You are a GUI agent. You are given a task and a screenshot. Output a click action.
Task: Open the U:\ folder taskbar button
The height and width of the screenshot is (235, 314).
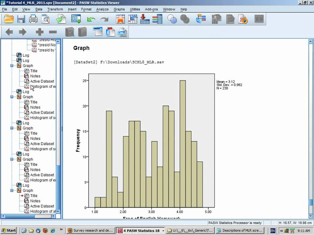click(190, 230)
